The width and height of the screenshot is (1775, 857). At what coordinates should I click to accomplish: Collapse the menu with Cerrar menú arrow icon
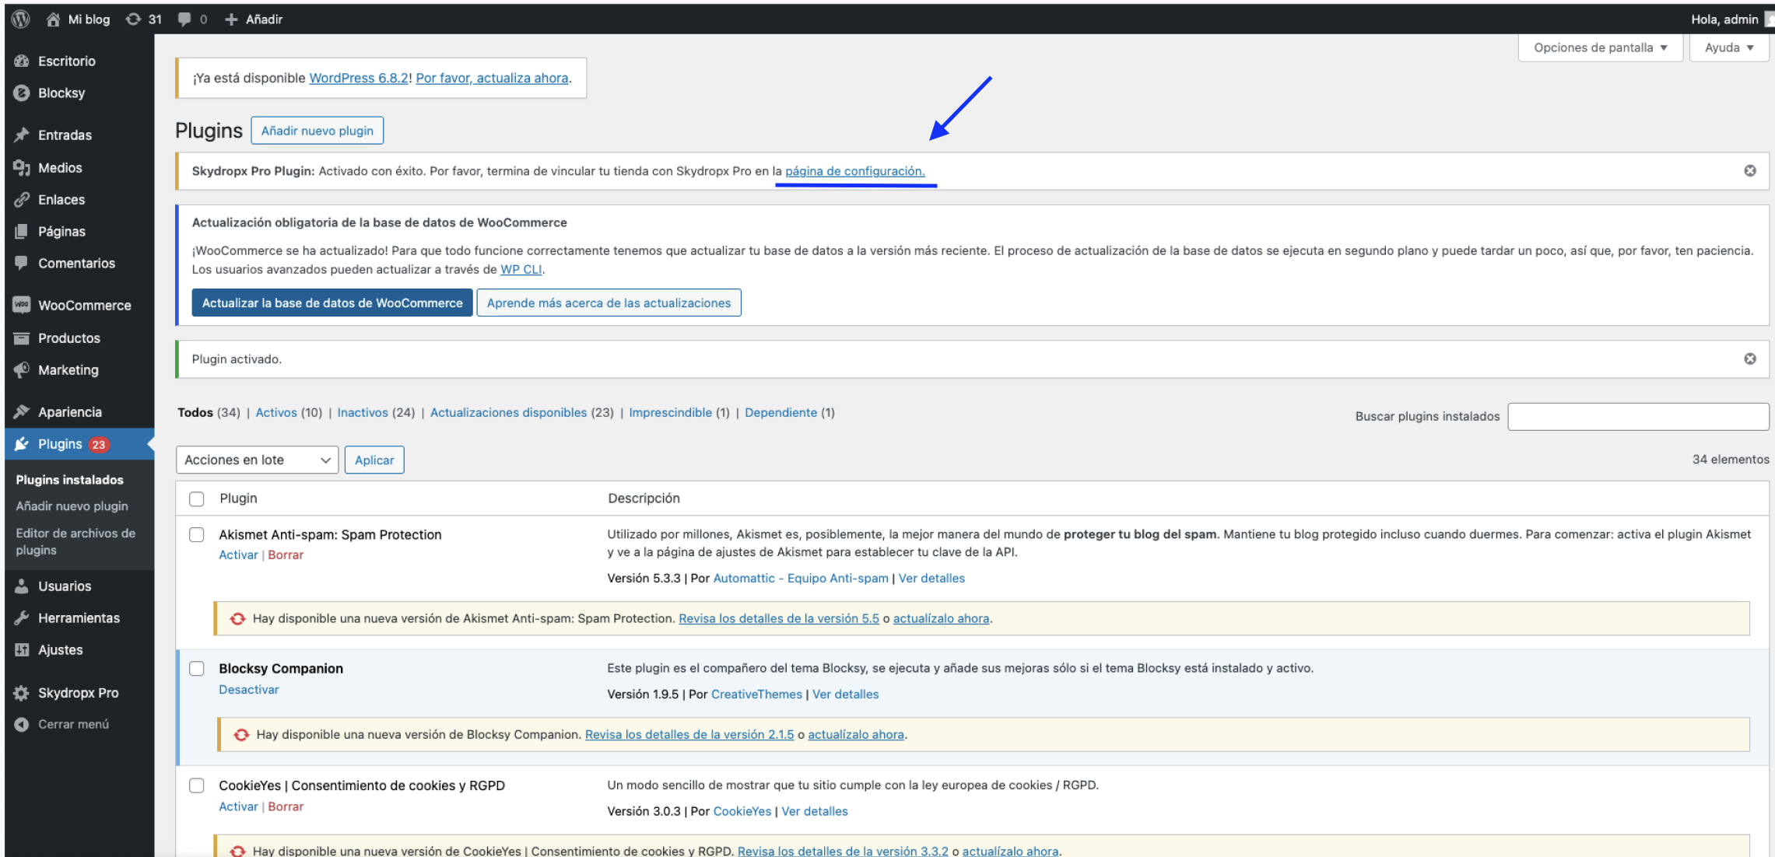[x=22, y=724]
